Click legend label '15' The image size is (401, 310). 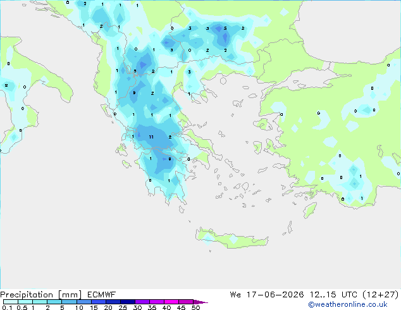(94, 307)
